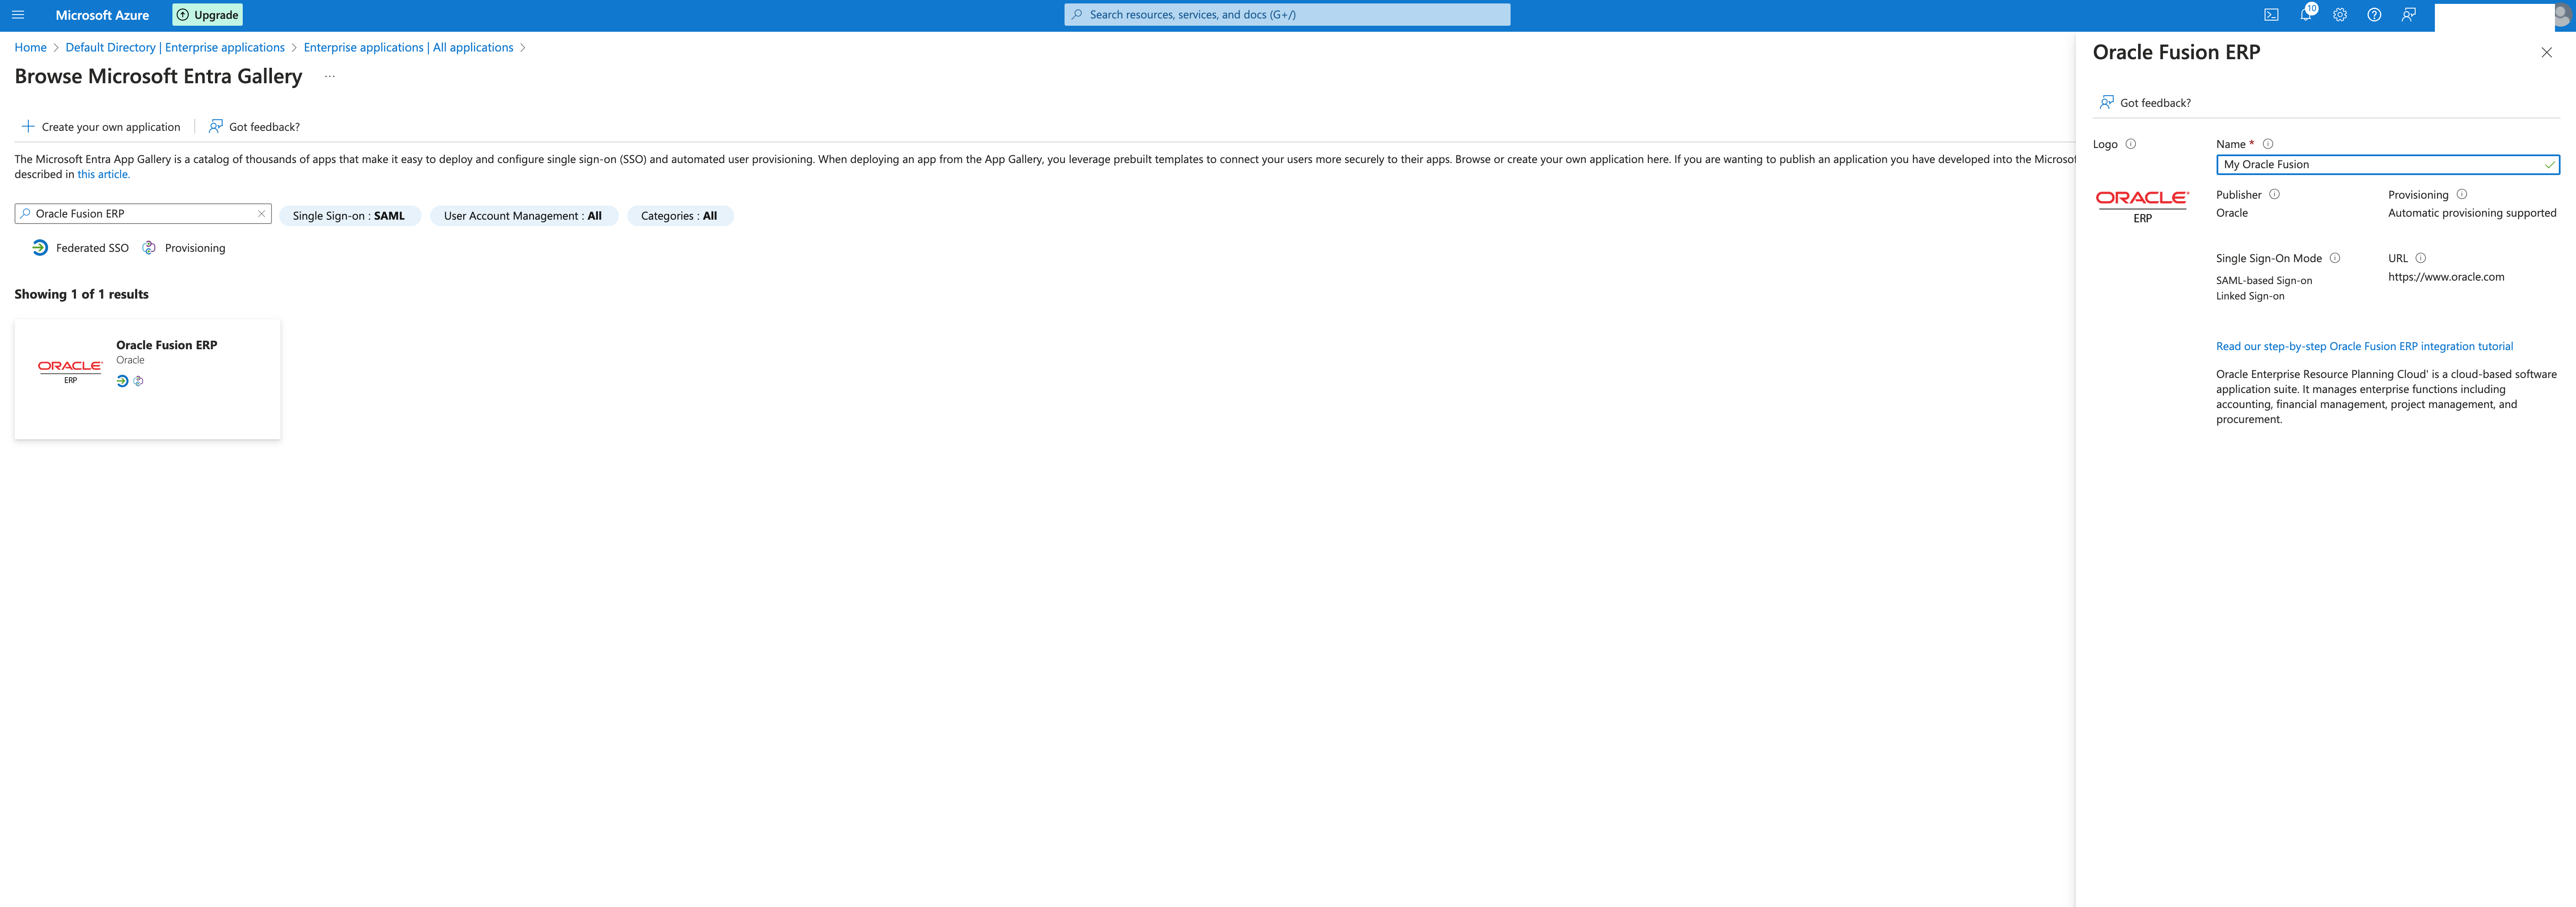Open the notifications bell icon
The height and width of the screenshot is (907, 2576).
[2305, 15]
